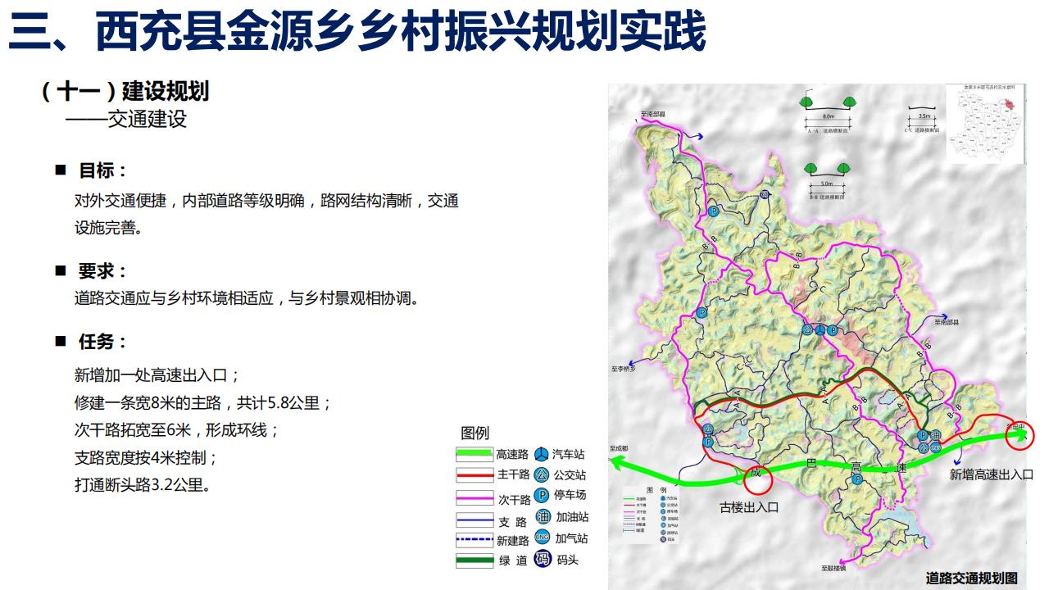Click the eastern P icon beside the 油 icon
1049x590 pixels.
click(x=923, y=435)
